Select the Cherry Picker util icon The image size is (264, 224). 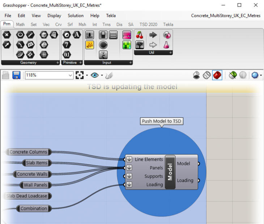tap(140, 35)
